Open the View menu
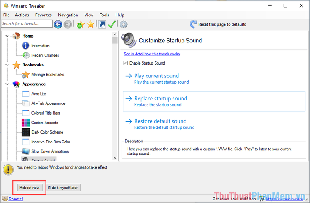The image size is (310, 203). click(89, 15)
